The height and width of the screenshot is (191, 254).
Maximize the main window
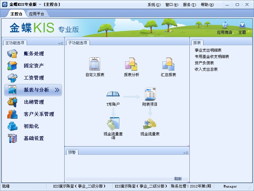[237, 4]
